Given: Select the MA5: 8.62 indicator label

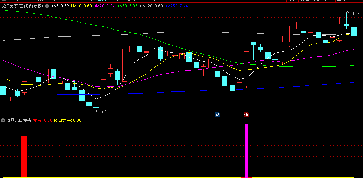Looking at the screenshot, I should 60,6.
